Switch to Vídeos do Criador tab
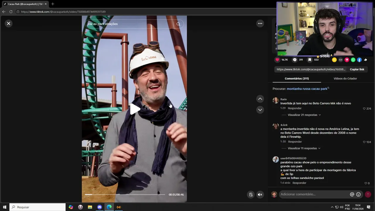375x211 pixels. (x=345, y=79)
